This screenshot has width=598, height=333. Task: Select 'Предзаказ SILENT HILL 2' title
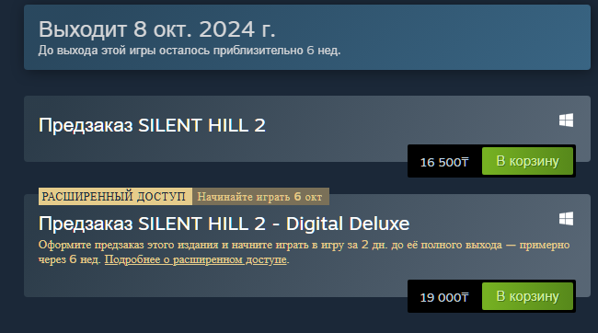(x=152, y=125)
